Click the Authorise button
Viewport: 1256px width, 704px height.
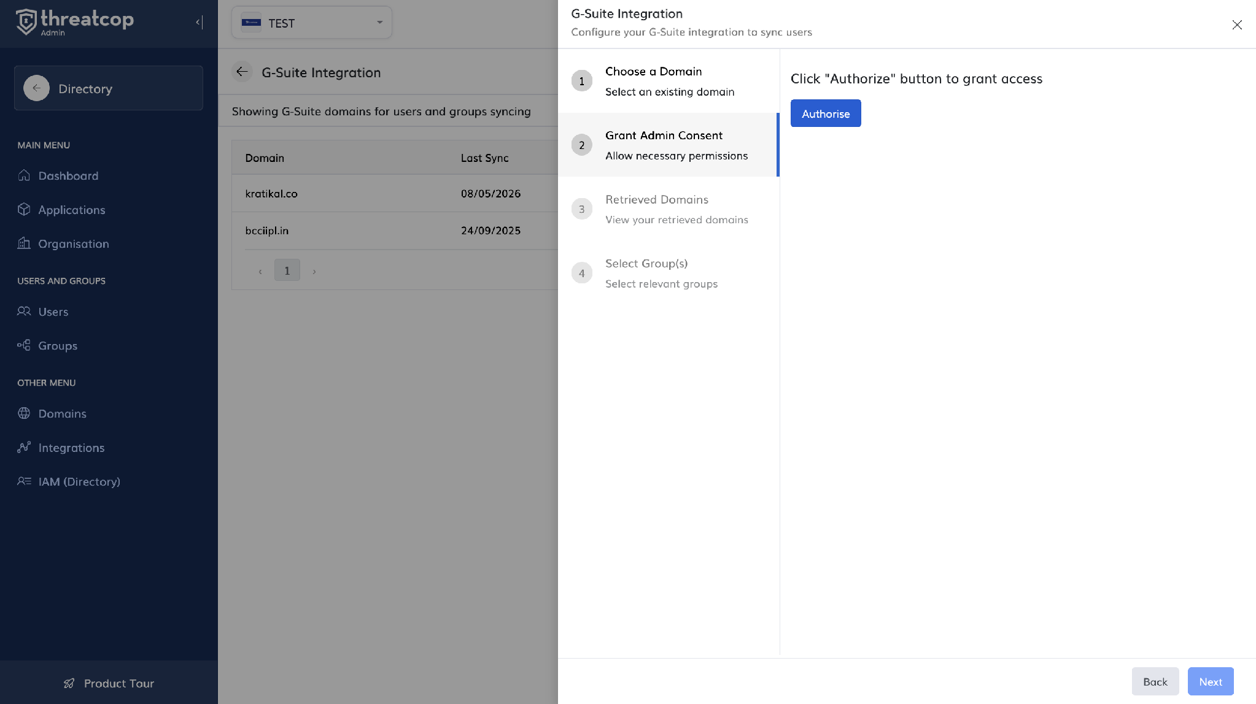tap(826, 113)
